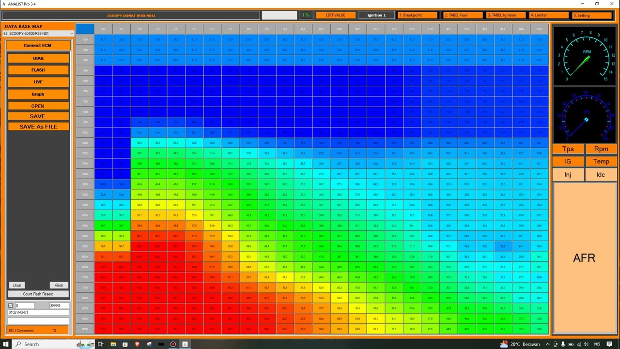
Task: Open the Graph view button
Action: [38, 94]
